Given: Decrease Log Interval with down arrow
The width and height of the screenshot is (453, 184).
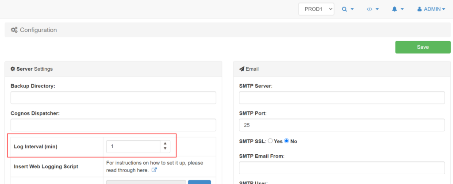Looking at the screenshot, I should click(x=165, y=149).
